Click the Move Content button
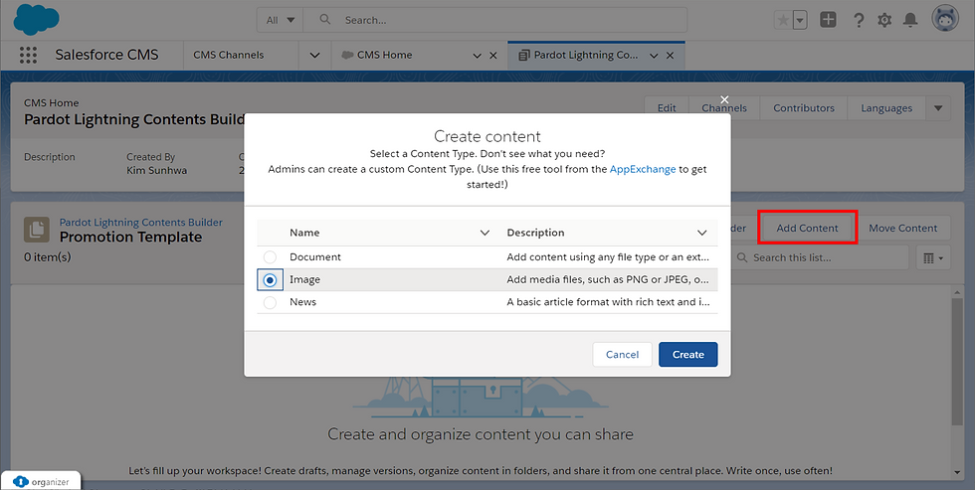 pyautogui.click(x=903, y=228)
